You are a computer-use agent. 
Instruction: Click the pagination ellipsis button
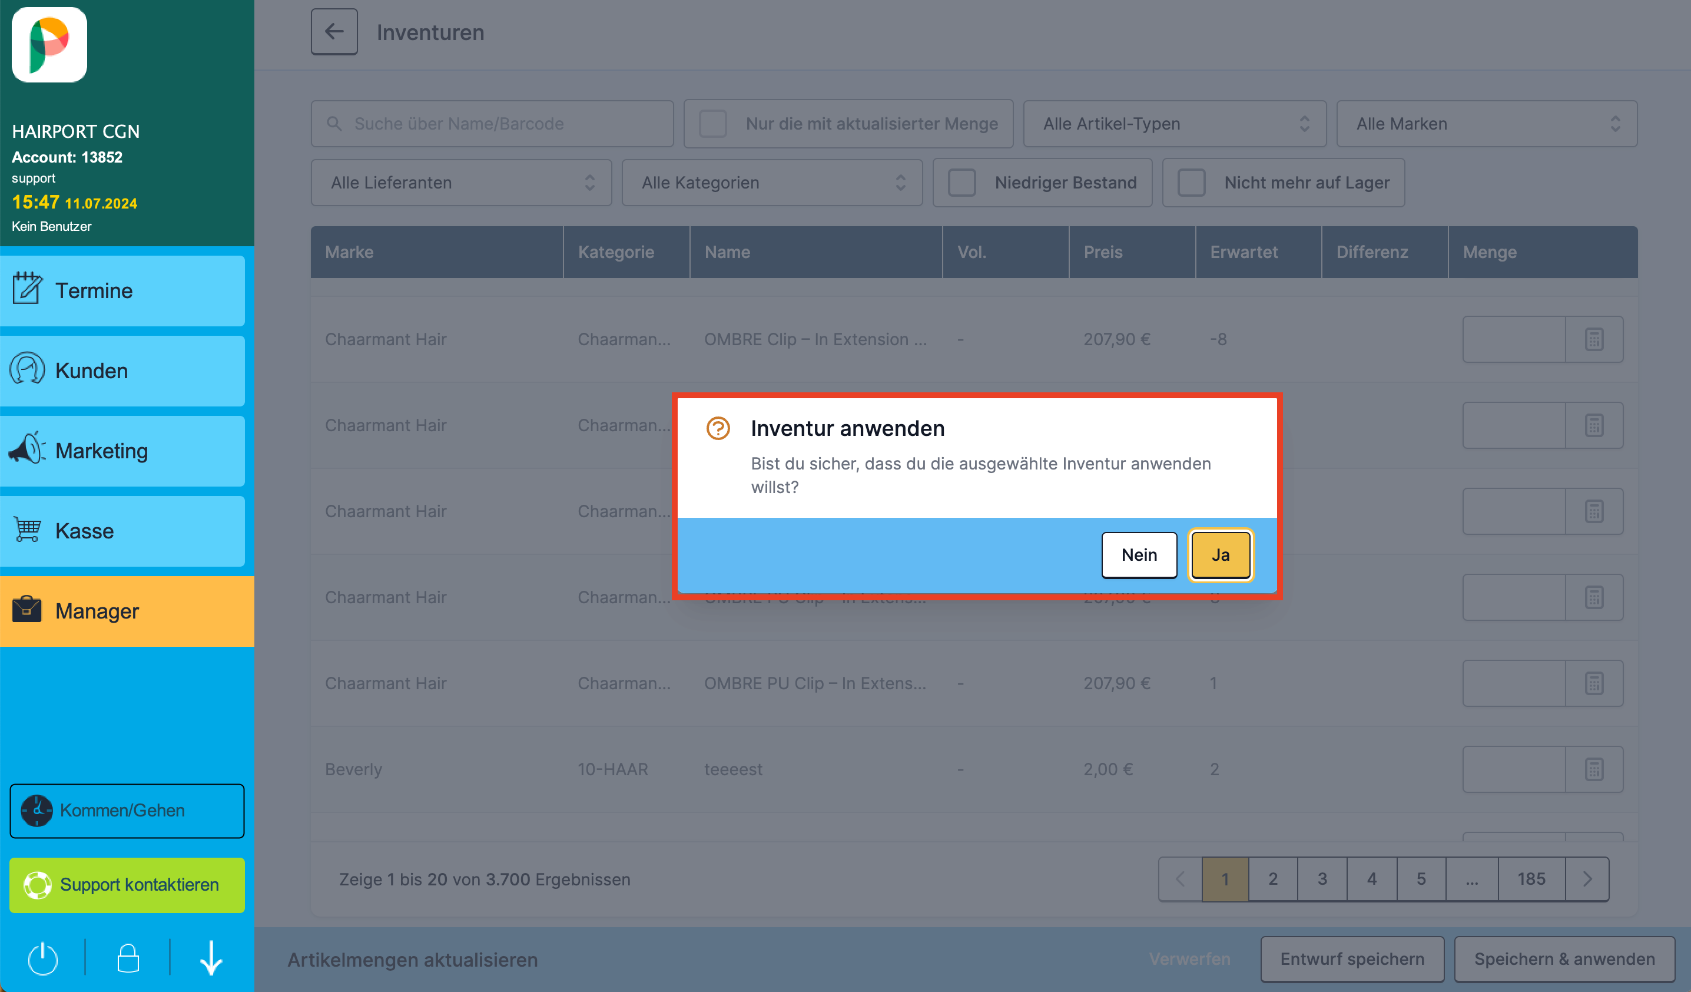coord(1471,879)
